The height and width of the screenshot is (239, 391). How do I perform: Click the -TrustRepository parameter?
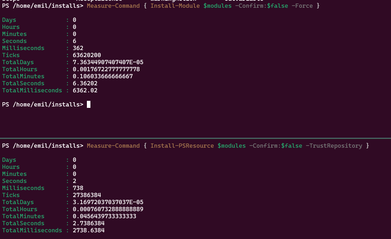point(334,146)
